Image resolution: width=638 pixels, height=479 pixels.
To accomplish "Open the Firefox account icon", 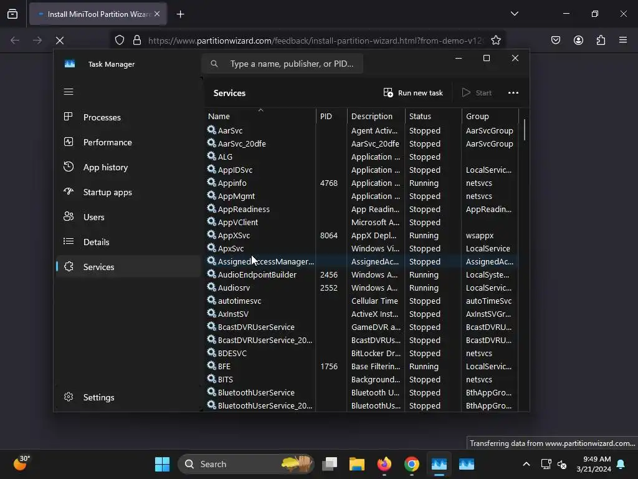I will pyautogui.click(x=578, y=40).
